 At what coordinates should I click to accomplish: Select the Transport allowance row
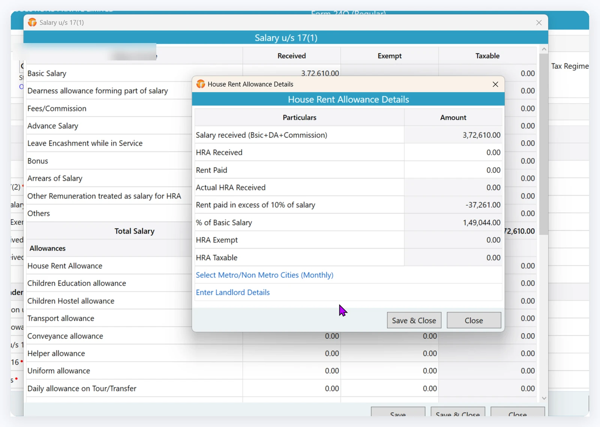coord(61,318)
